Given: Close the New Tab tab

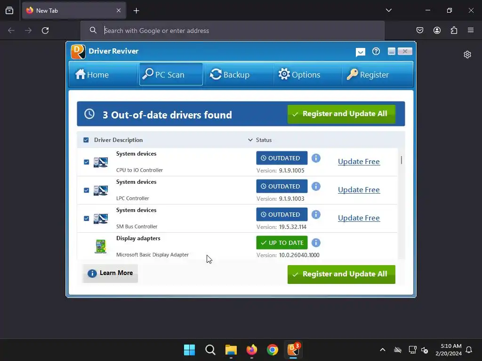Looking at the screenshot, I should tap(119, 10).
